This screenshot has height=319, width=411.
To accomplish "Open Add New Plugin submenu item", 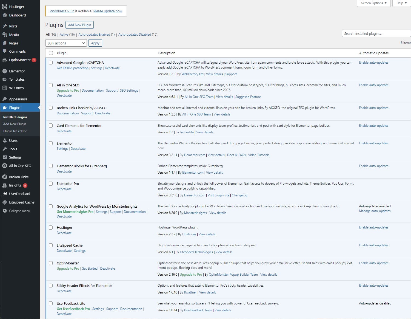I will point(15,124).
